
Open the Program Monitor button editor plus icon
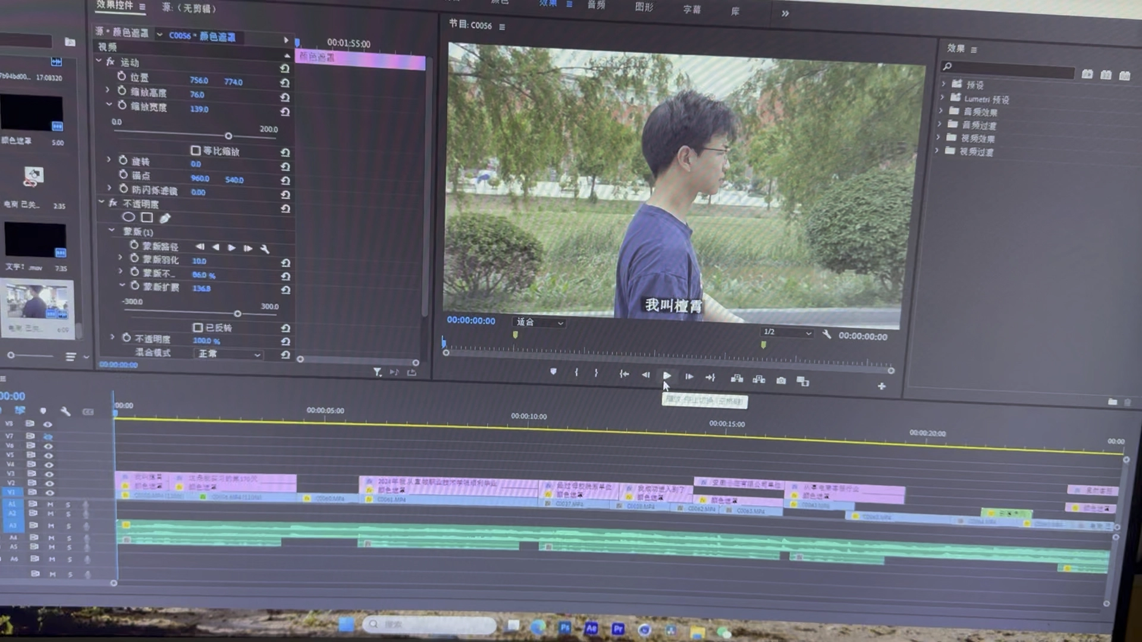pos(881,386)
